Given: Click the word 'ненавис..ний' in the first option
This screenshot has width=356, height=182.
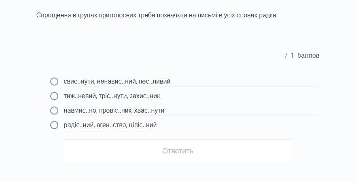Looking at the screenshot, I should (x=116, y=82).
